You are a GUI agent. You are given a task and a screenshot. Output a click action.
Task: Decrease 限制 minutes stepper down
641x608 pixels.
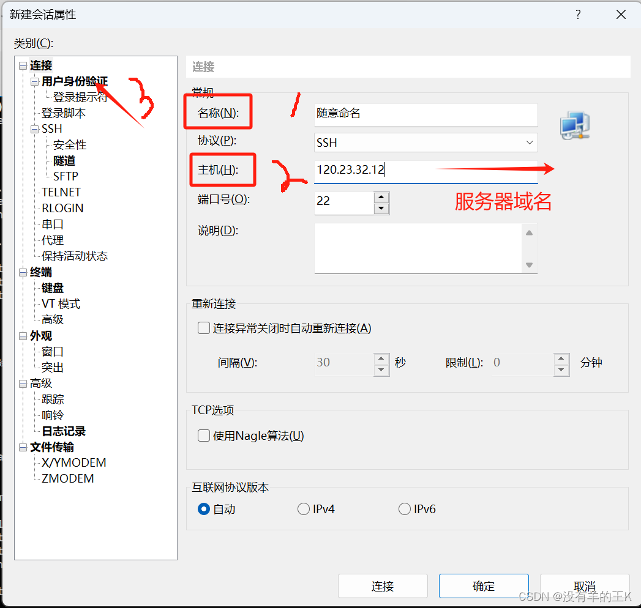tap(561, 370)
